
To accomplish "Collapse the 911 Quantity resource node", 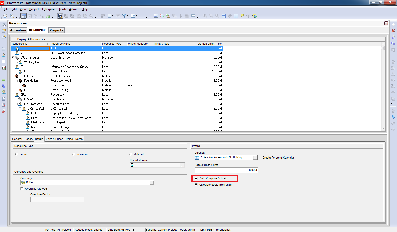I will [13, 76].
